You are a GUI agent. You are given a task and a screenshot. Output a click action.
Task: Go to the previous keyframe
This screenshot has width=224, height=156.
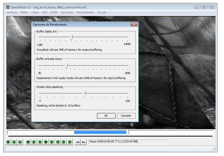(x=52, y=142)
